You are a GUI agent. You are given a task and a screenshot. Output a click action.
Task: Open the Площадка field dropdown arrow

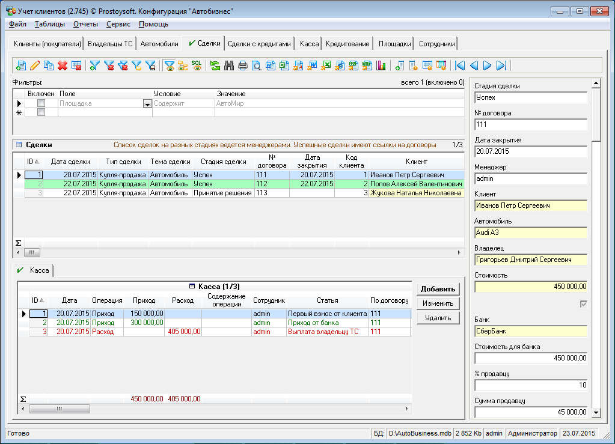pyautogui.click(x=147, y=104)
